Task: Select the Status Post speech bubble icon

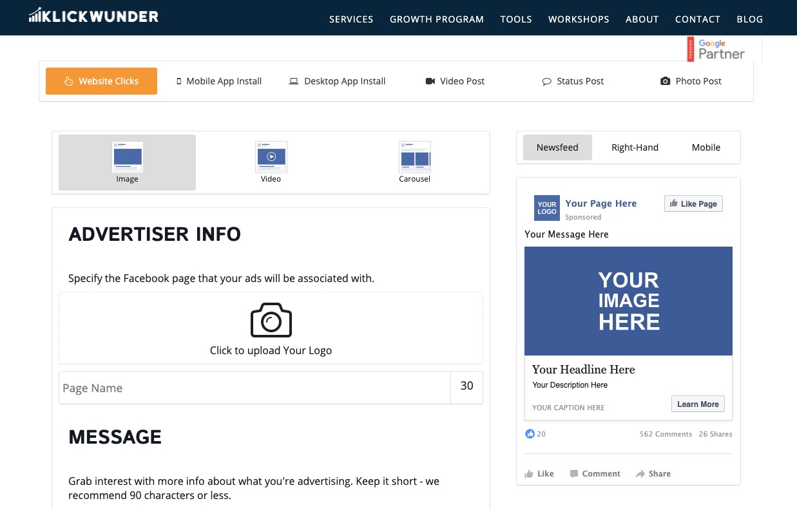Action: [546, 80]
